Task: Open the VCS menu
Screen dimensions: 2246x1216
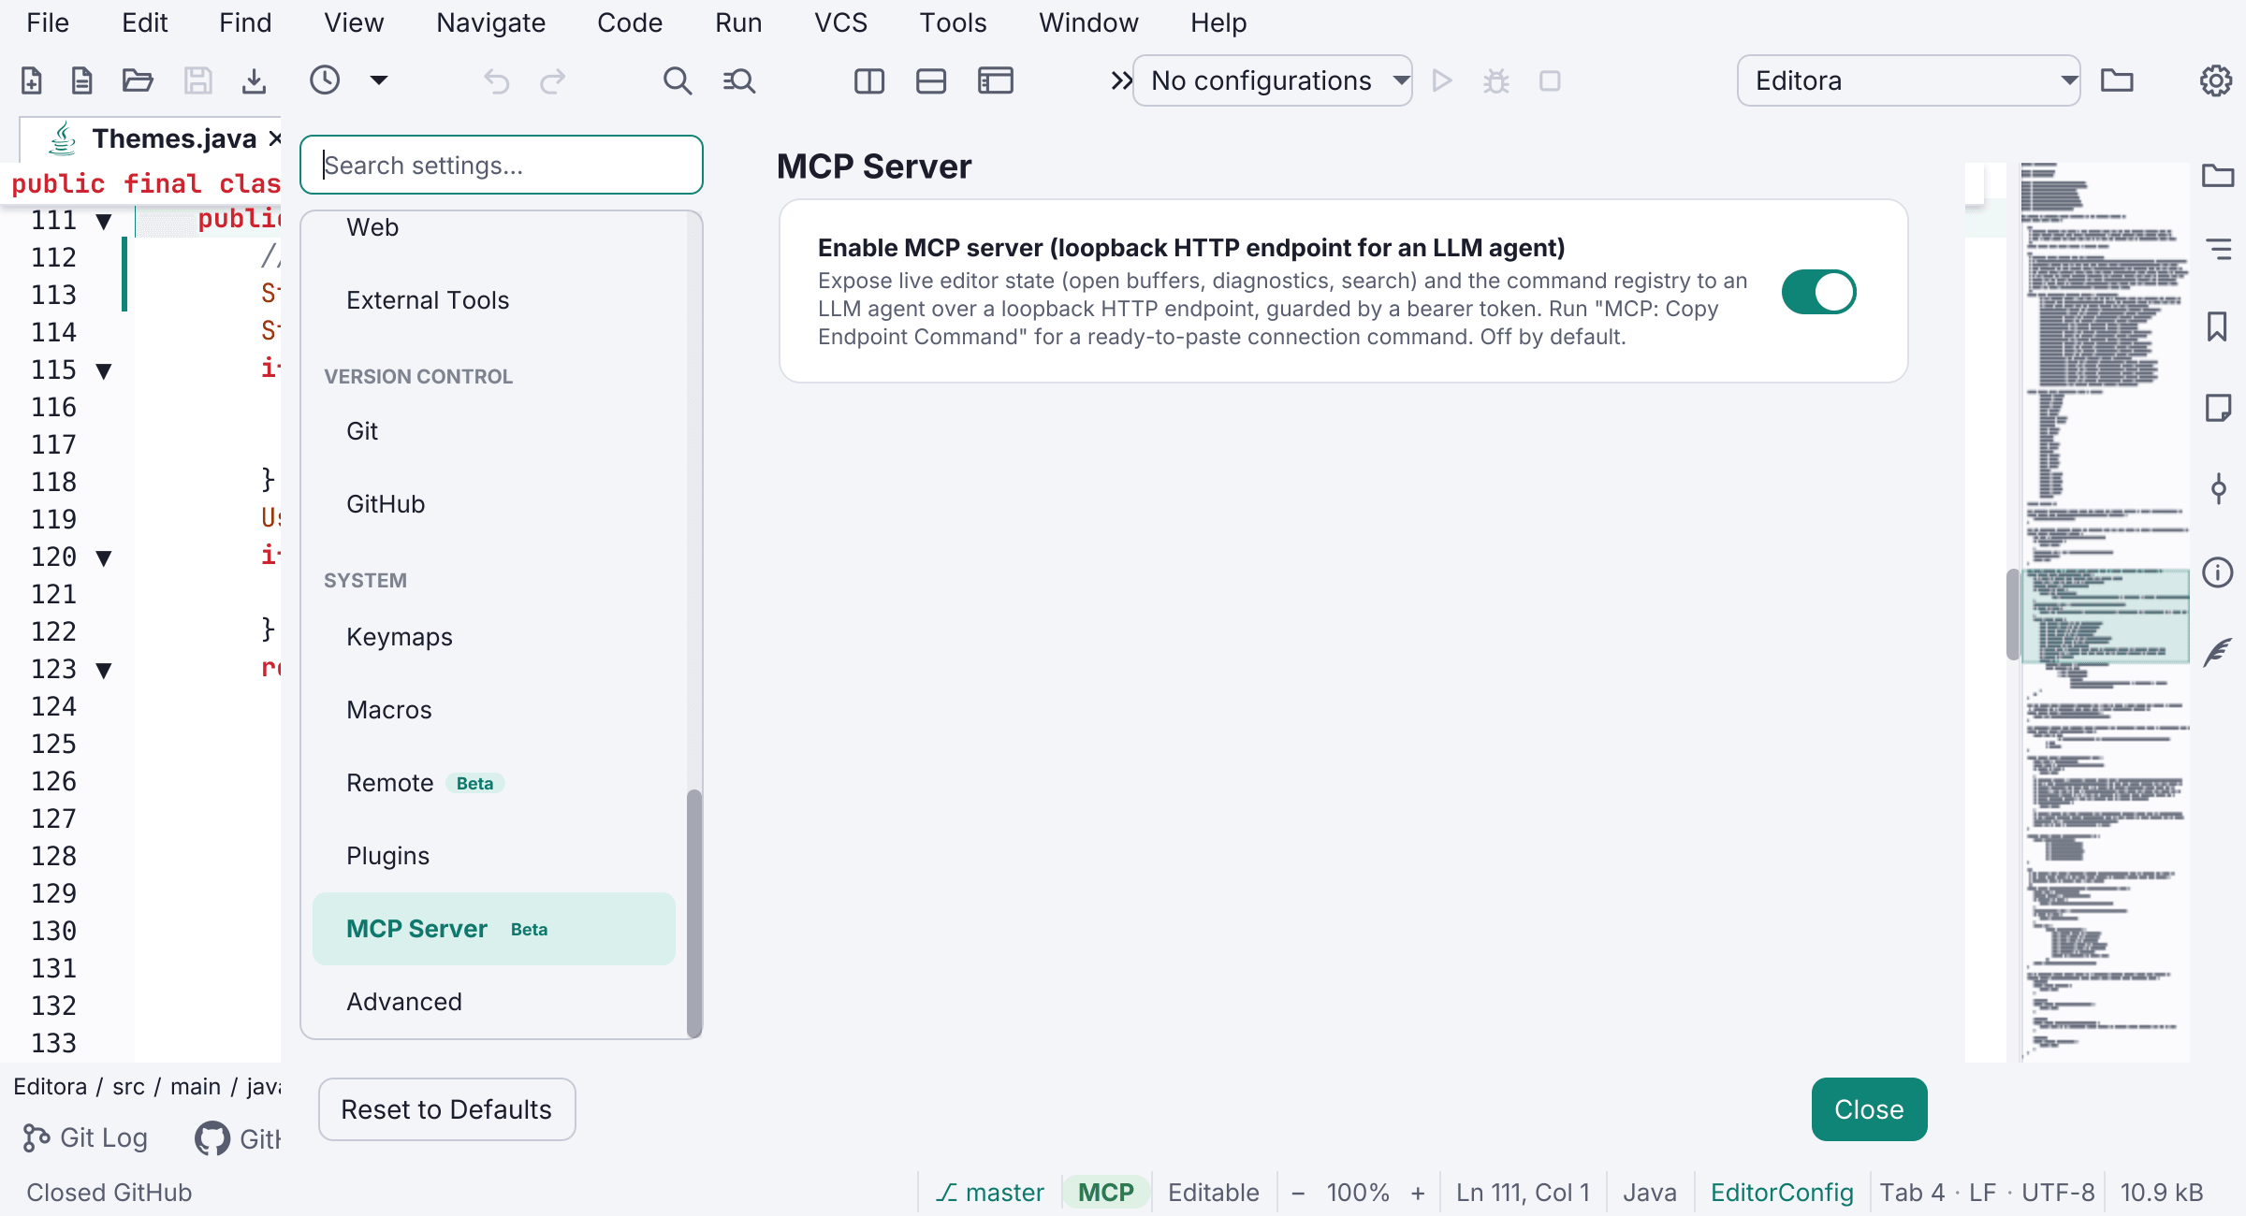Action: (x=840, y=22)
